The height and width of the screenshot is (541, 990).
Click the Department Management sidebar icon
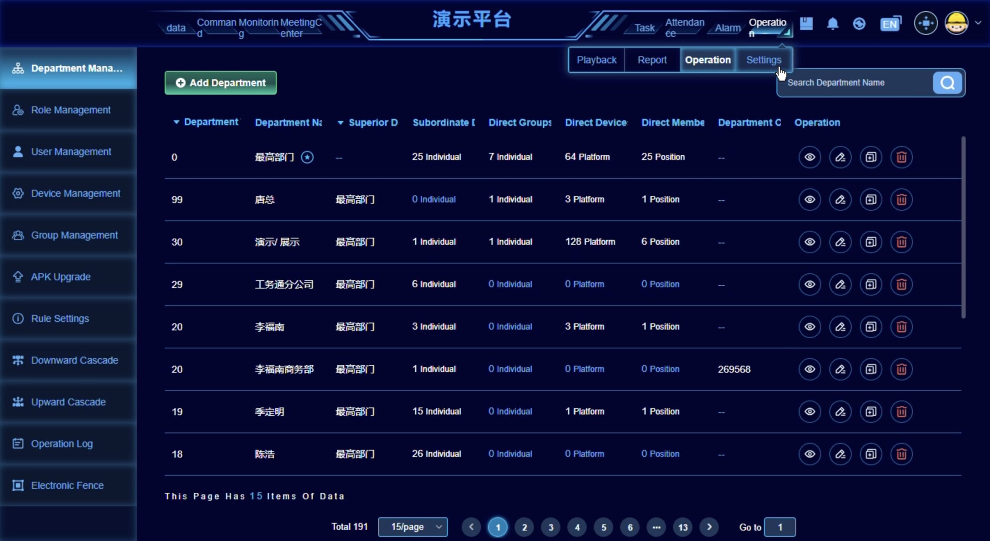pos(17,68)
